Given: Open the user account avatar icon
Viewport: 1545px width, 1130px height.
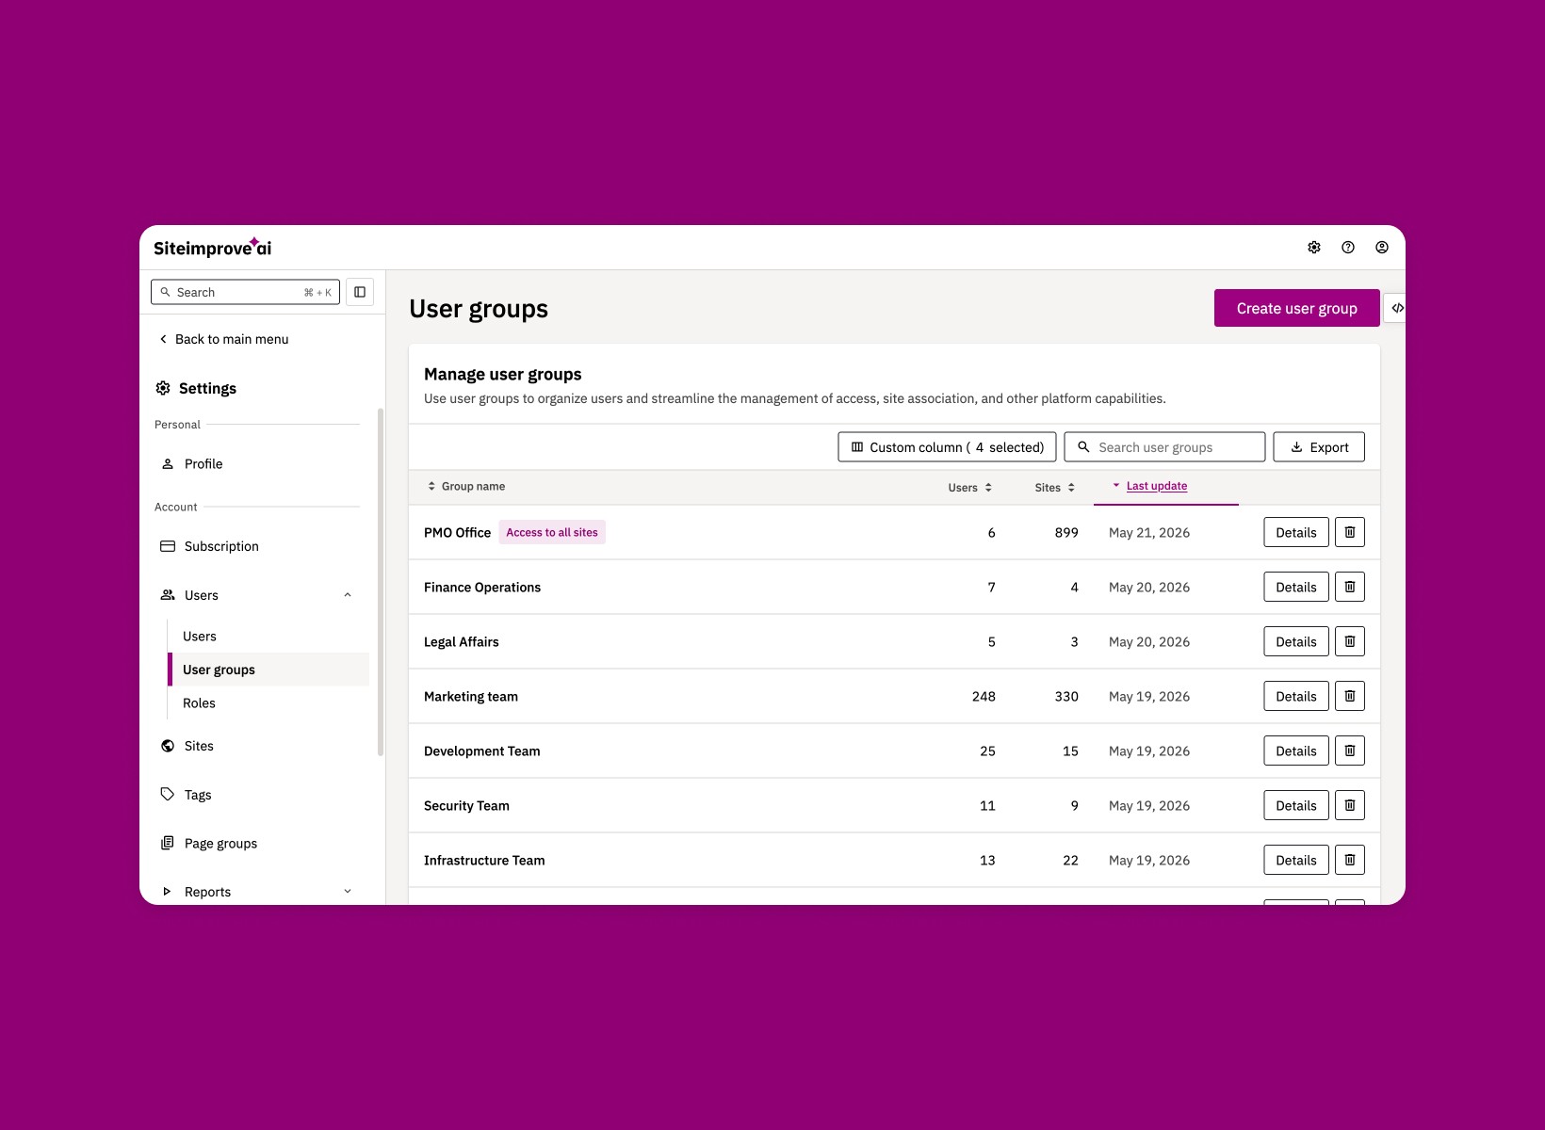Looking at the screenshot, I should coord(1382,248).
